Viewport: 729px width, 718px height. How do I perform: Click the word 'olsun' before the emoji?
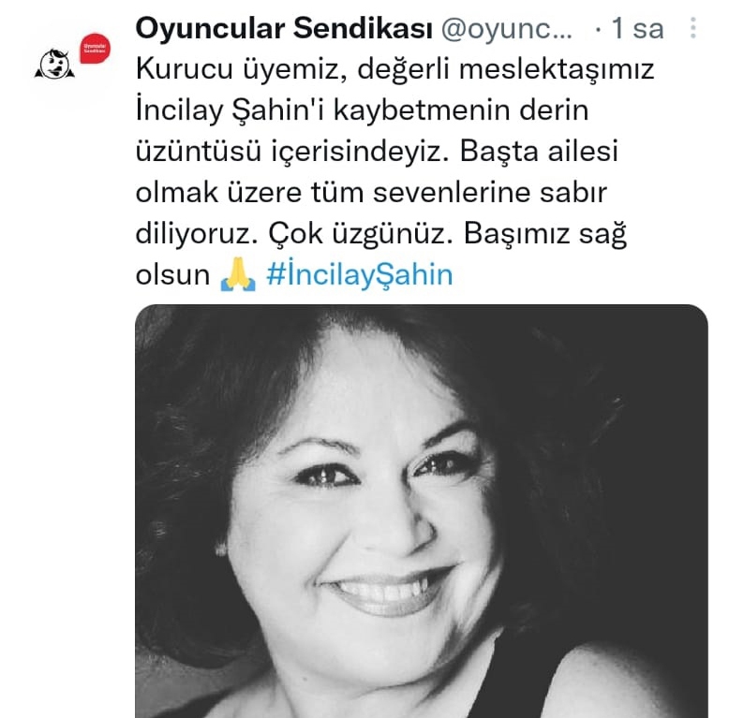tap(172, 274)
